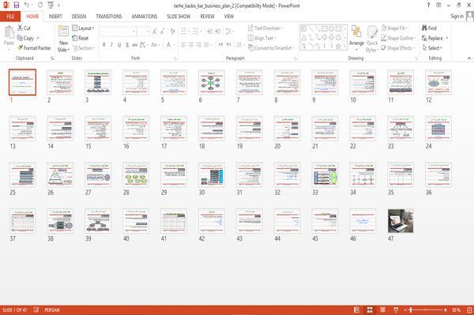Click Slide Sorter view icon in status bar

click(370, 309)
